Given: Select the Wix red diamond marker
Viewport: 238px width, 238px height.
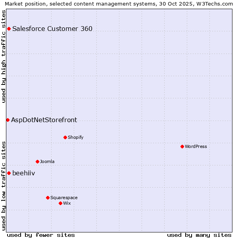Looking at the screenshot, I should tap(60, 203).
